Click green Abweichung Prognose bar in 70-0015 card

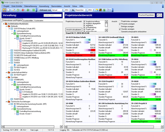pos(146,55)
